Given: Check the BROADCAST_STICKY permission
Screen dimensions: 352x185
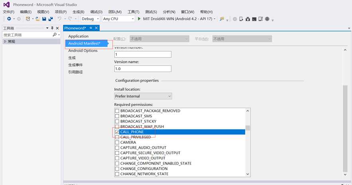Looking at the screenshot, I should (117, 121).
